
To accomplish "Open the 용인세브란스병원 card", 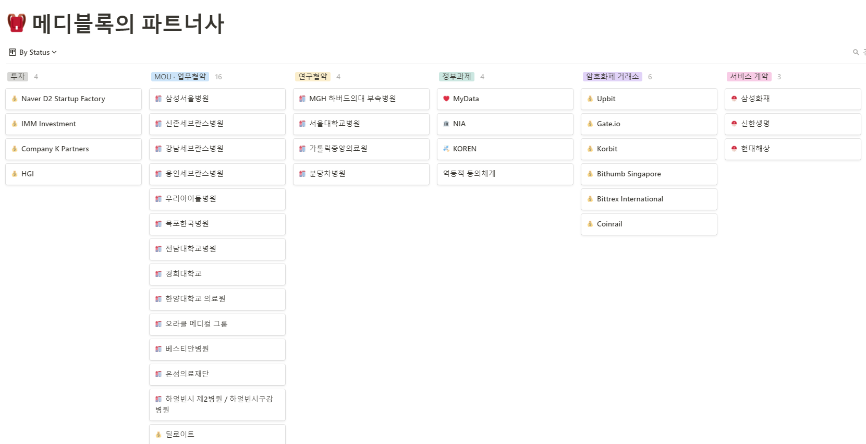I will click(x=217, y=174).
